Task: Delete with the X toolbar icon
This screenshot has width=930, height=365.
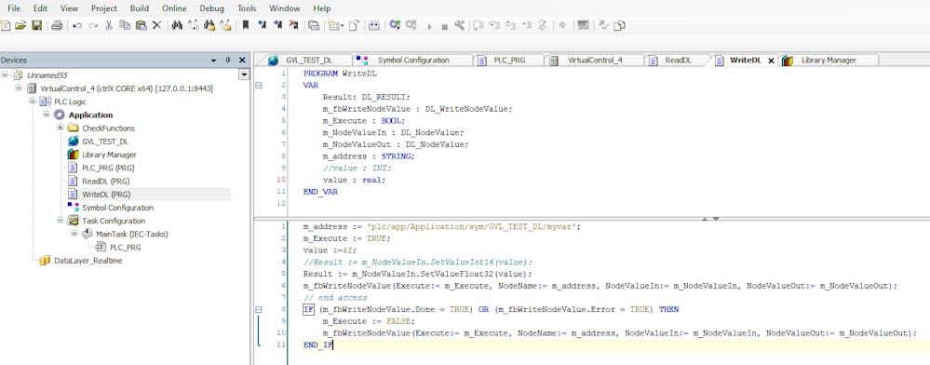Action: point(156,25)
